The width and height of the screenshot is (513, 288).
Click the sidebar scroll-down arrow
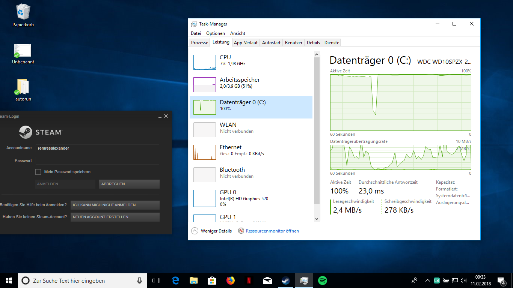coord(317,219)
